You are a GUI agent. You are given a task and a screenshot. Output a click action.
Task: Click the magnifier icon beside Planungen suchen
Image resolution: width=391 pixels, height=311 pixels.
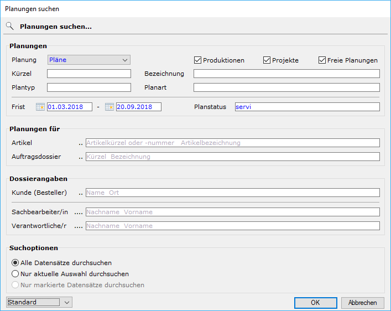click(9, 26)
